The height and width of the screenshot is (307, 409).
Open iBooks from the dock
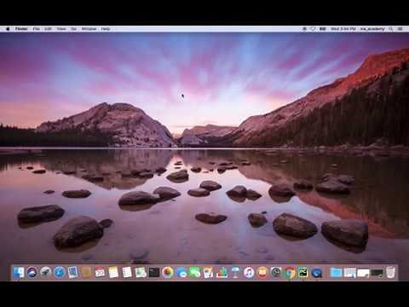(x=262, y=273)
